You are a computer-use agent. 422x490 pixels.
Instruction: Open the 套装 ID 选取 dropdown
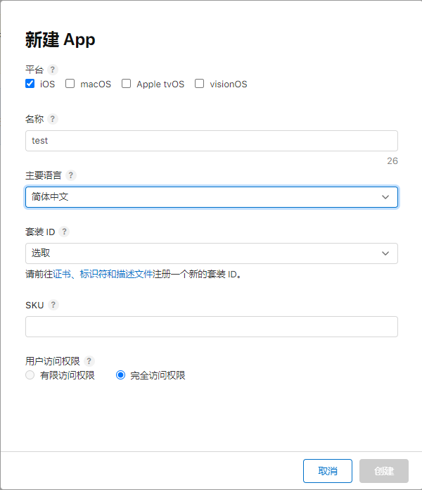(x=211, y=253)
